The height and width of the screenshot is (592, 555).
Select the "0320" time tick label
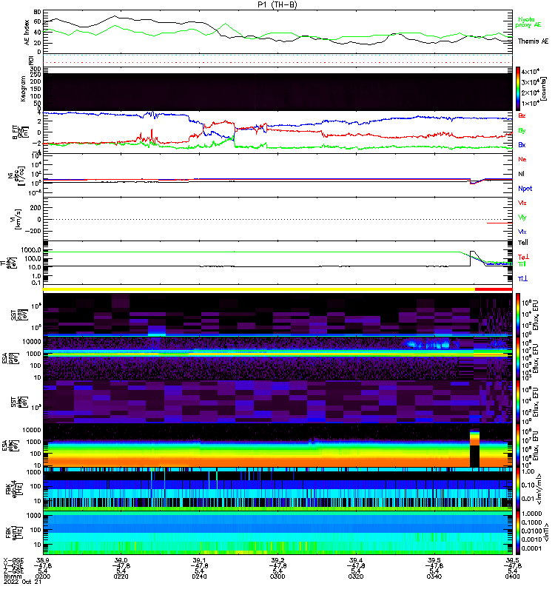356,576
